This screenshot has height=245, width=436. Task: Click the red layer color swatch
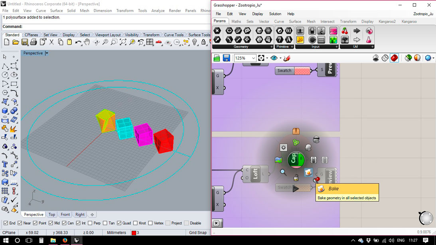(134, 233)
